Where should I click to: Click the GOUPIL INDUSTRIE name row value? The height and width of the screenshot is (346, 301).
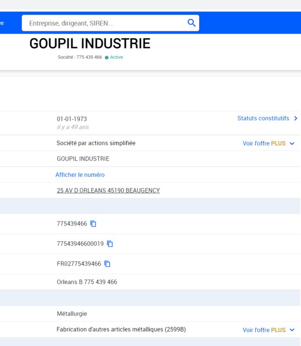coord(83,159)
